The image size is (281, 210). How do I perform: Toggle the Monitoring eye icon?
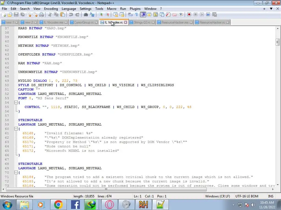pos(181,15)
